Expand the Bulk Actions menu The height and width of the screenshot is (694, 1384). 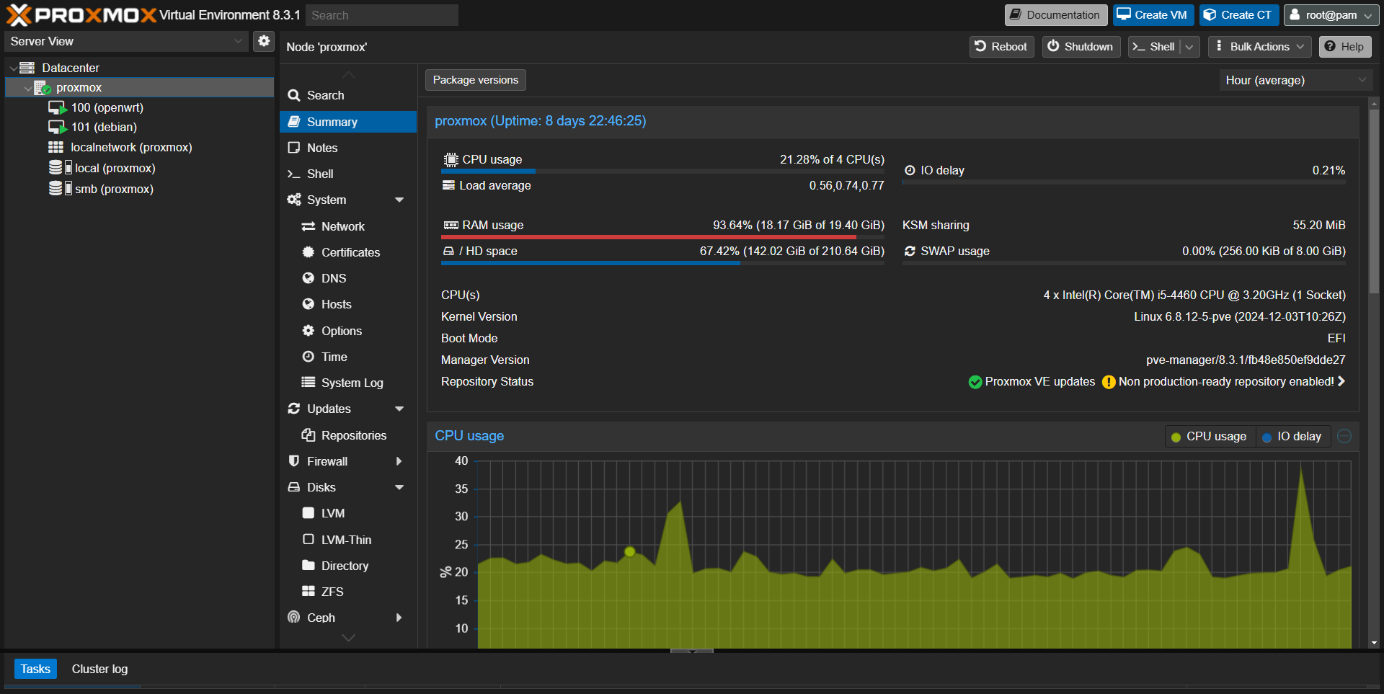click(x=1259, y=46)
